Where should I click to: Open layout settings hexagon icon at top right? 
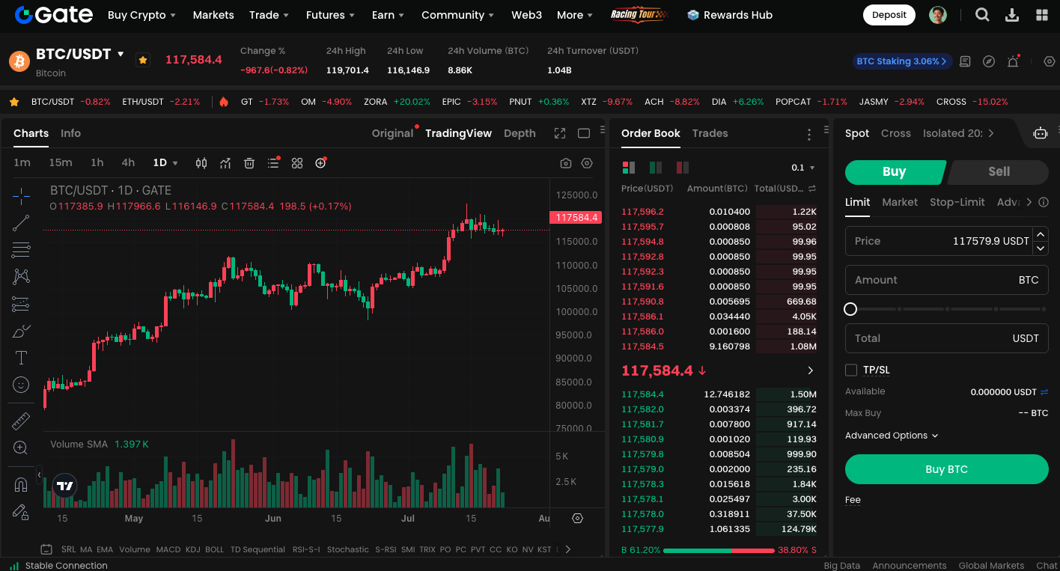[1050, 61]
